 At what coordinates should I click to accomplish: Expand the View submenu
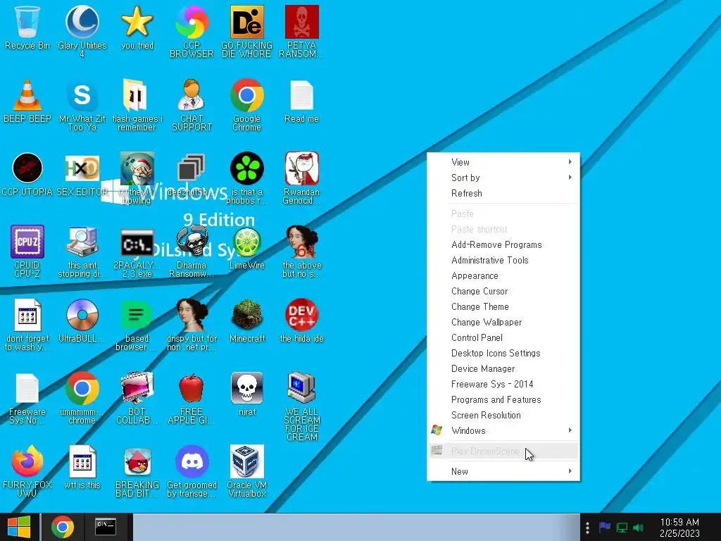click(x=503, y=162)
